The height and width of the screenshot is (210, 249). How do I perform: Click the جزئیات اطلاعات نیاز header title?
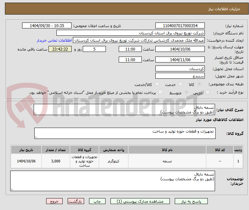224,9
